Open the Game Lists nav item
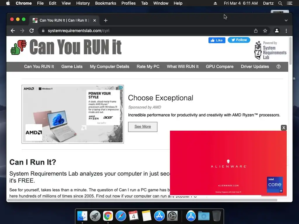The image size is (299, 224). (x=72, y=66)
